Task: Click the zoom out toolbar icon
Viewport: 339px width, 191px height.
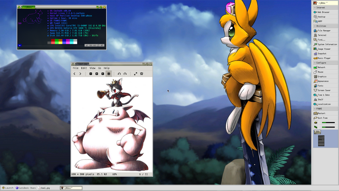Action: 91,74
